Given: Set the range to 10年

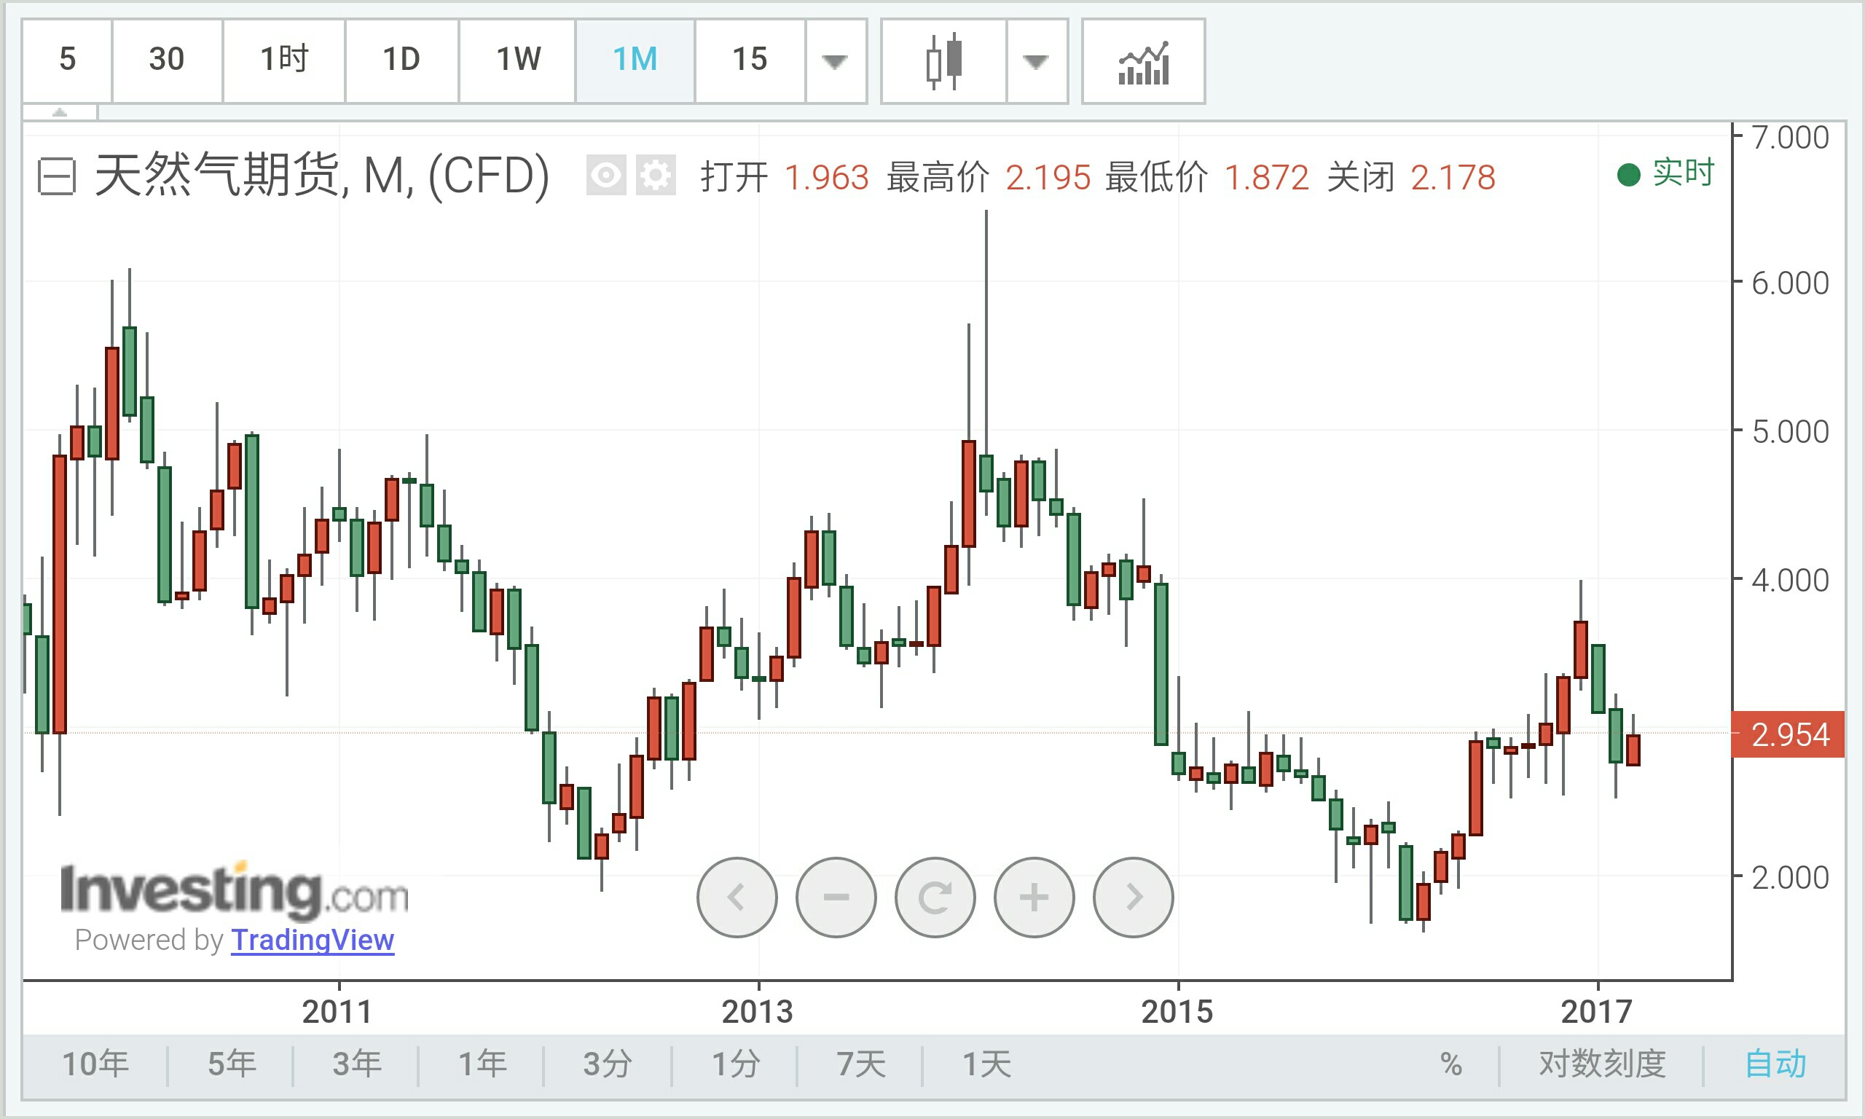Looking at the screenshot, I should (x=95, y=1064).
